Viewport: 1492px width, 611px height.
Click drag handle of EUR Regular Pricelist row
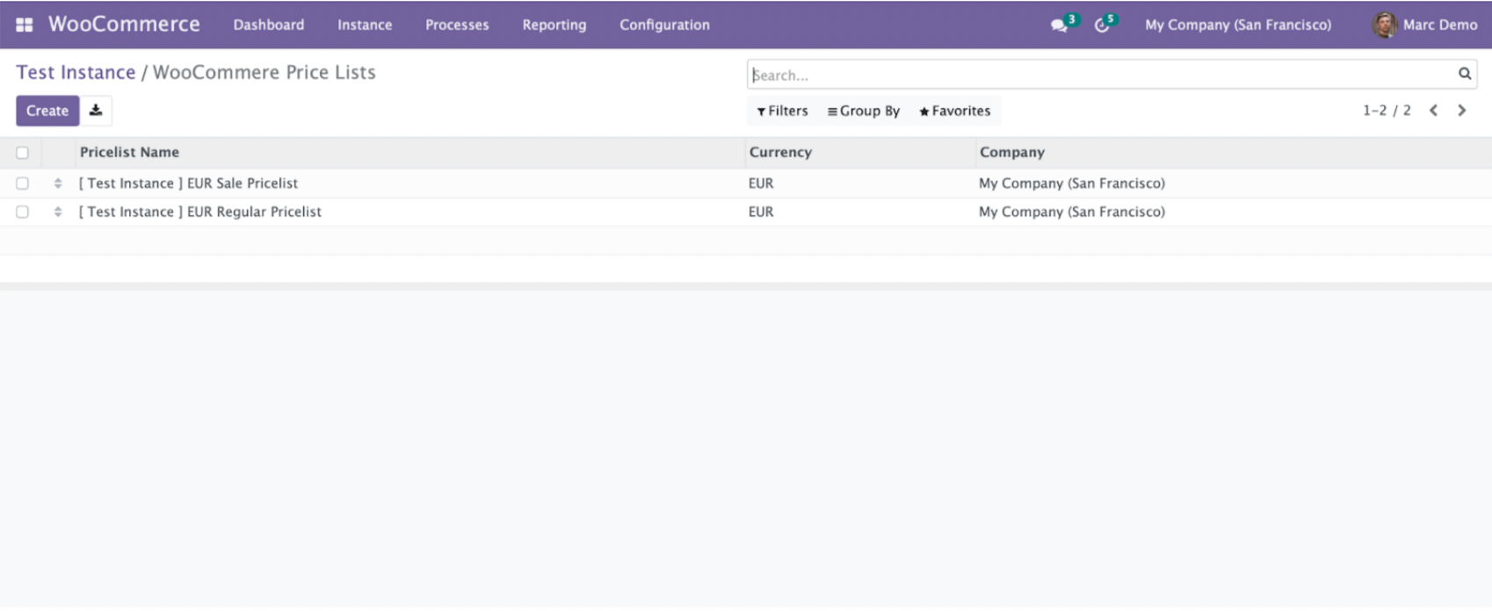(x=58, y=212)
